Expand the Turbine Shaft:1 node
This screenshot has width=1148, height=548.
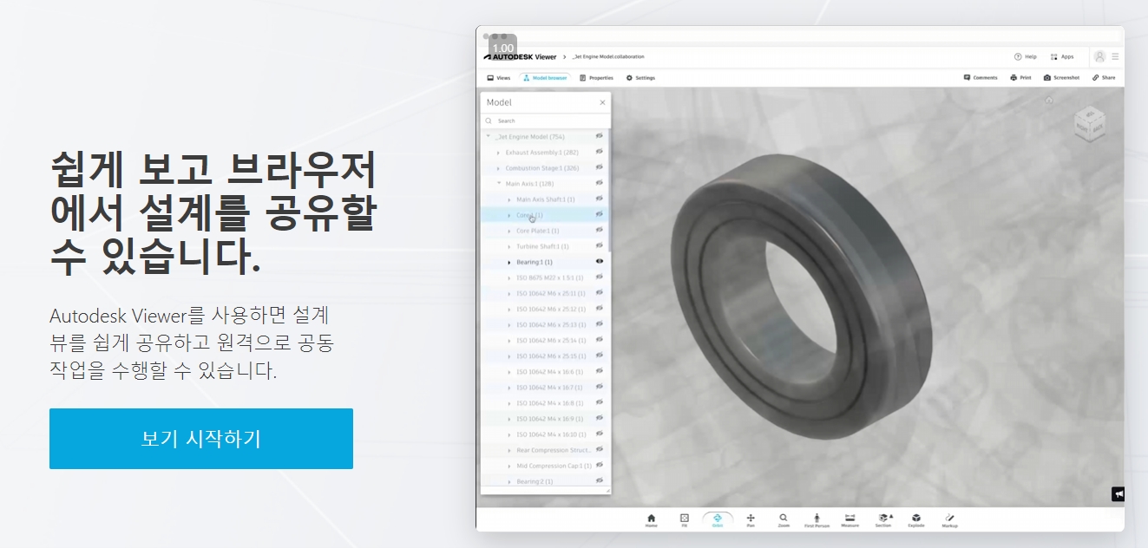(509, 246)
